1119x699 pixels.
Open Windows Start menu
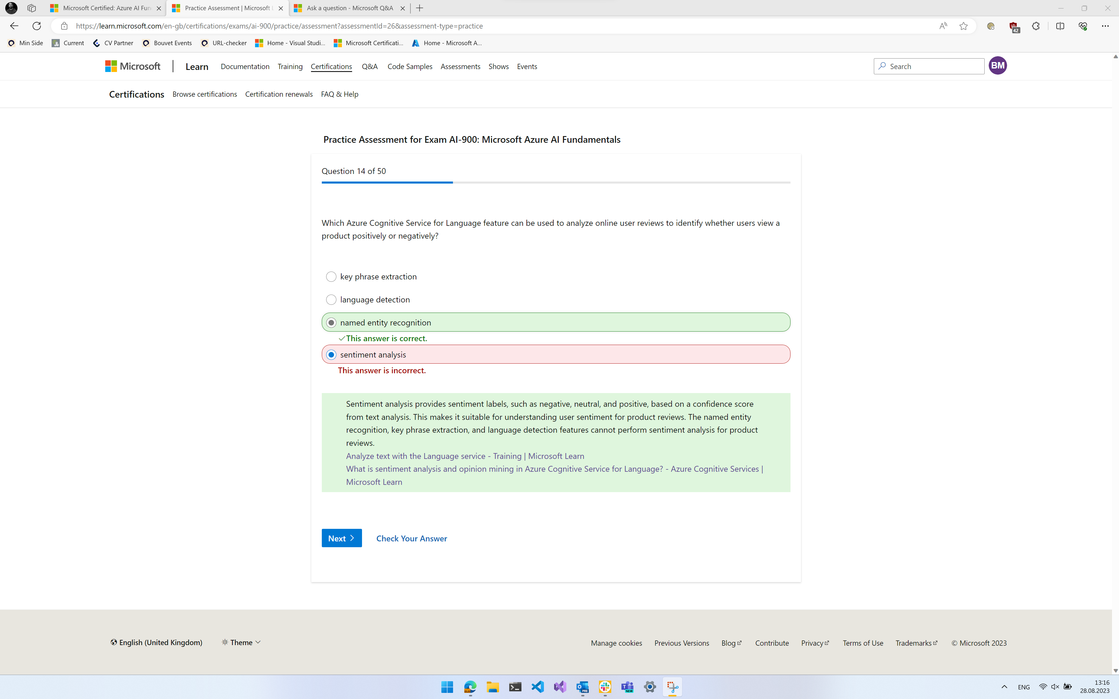(x=447, y=687)
